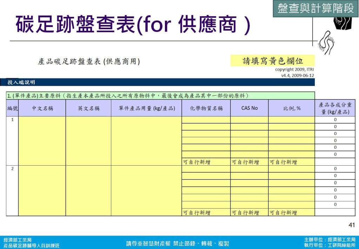This screenshot has width=359, height=249.
Task: Click the 中文名稱 yellow cell in row 1
Action: pyautogui.click(x=42, y=141)
